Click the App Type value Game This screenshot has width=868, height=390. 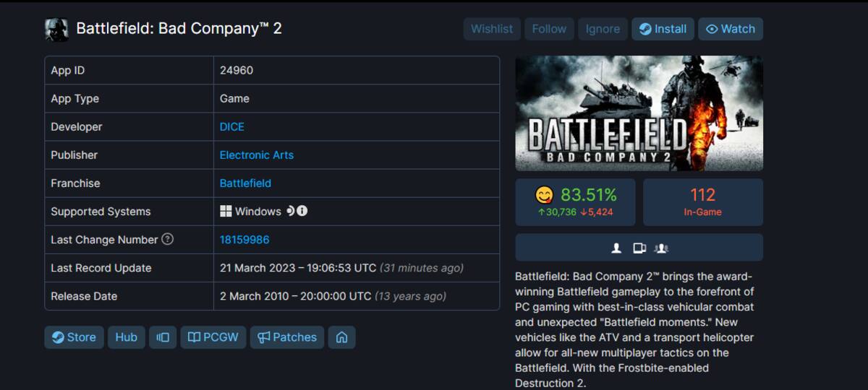pyautogui.click(x=234, y=98)
